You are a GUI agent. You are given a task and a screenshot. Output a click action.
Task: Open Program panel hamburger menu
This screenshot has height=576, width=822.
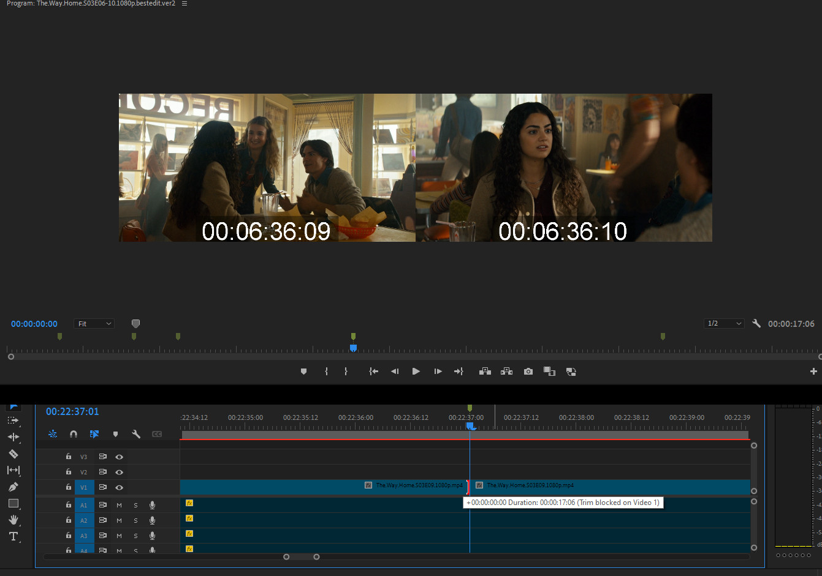point(185,4)
